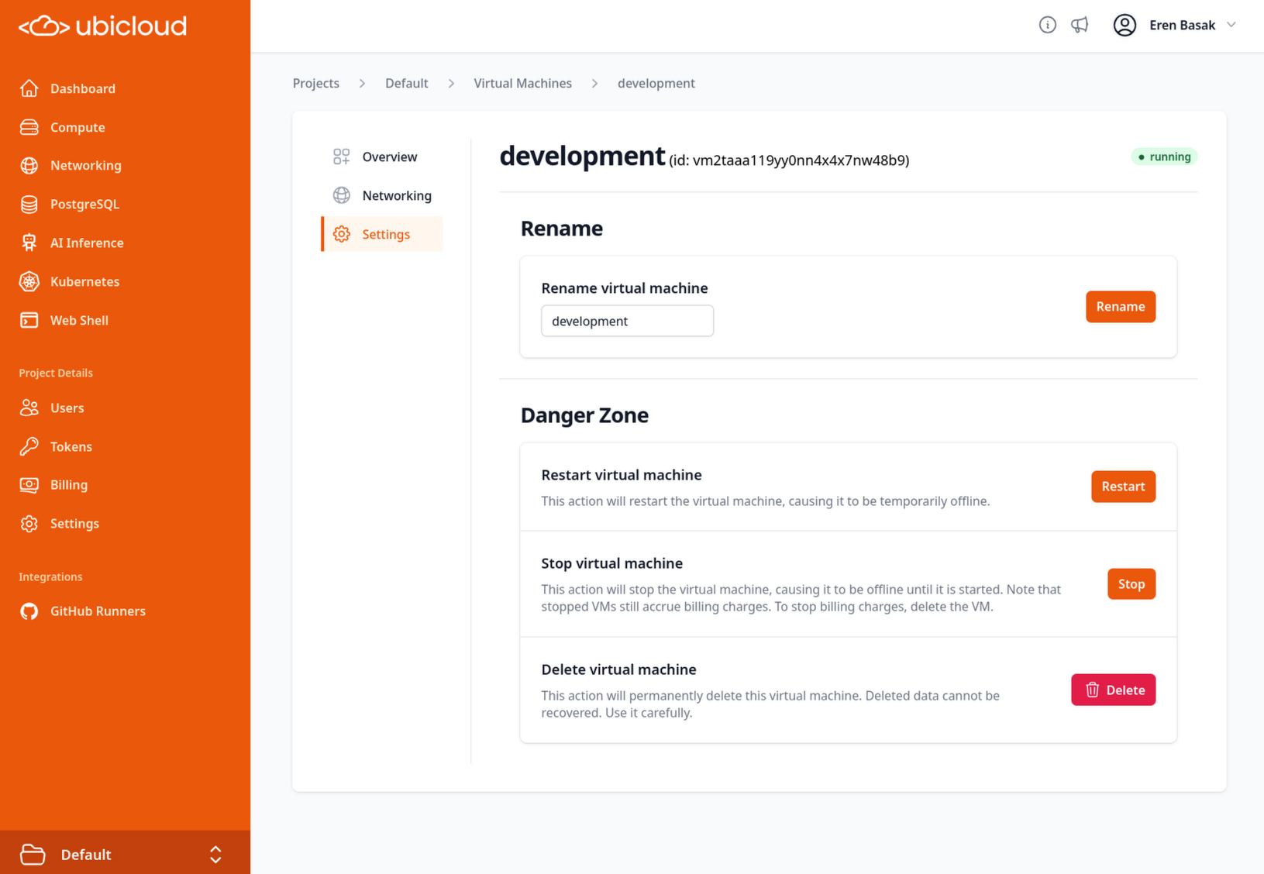Click the Kubernetes wheel icon
Image resolution: width=1264 pixels, height=874 pixels.
pyautogui.click(x=29, y=281)
